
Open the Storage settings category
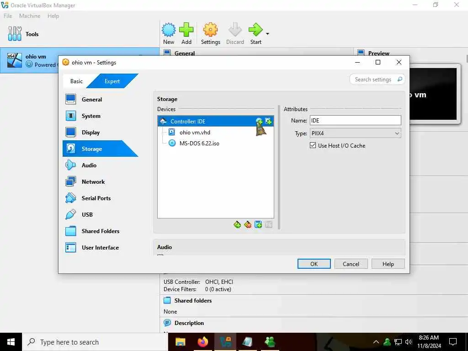point(100,149)
